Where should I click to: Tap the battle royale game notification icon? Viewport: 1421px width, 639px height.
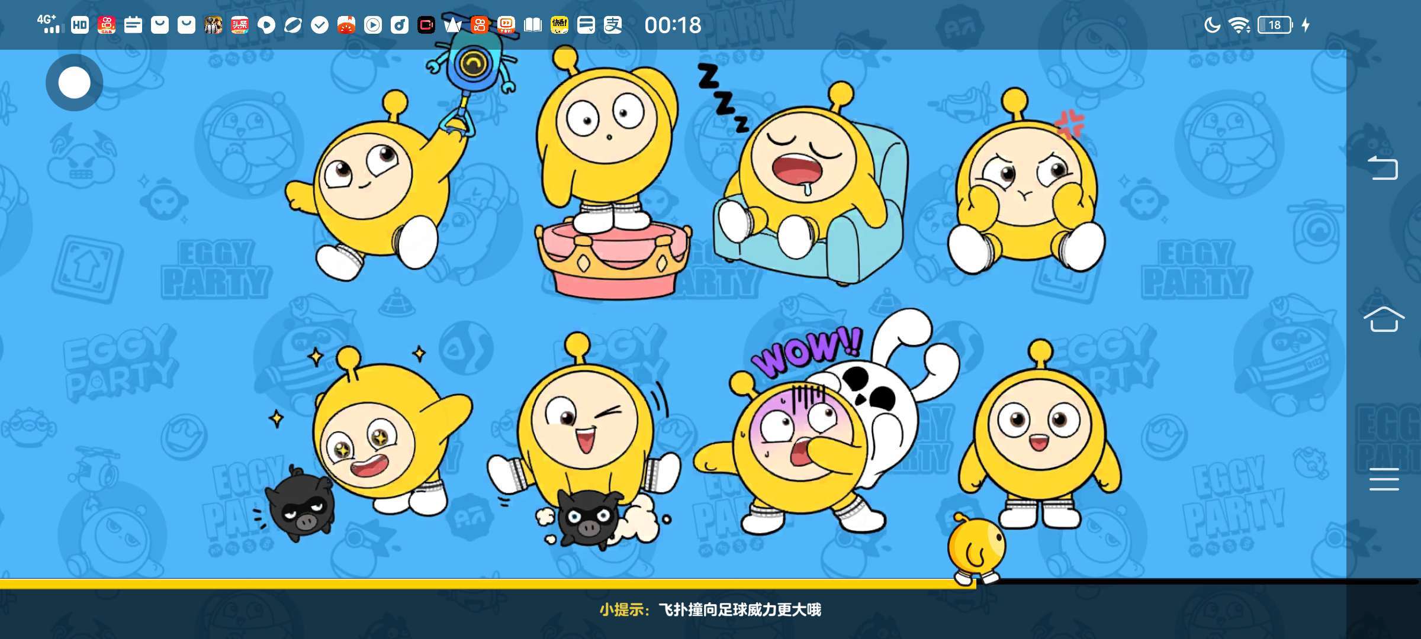tap(213, 25)
